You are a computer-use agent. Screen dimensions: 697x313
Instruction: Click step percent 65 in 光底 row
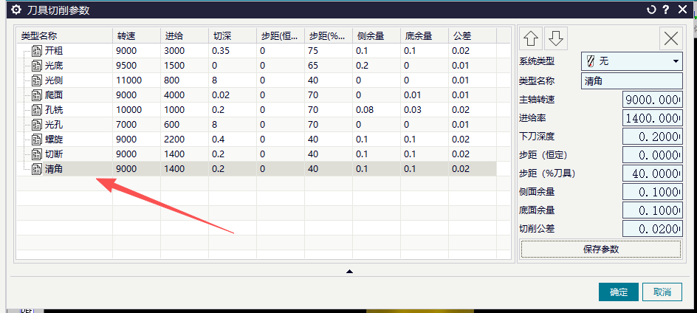[313, 66]
